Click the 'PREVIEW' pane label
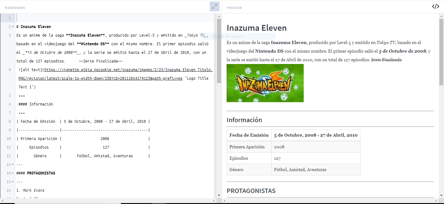 pyautogui.click(x=234, y=8)
